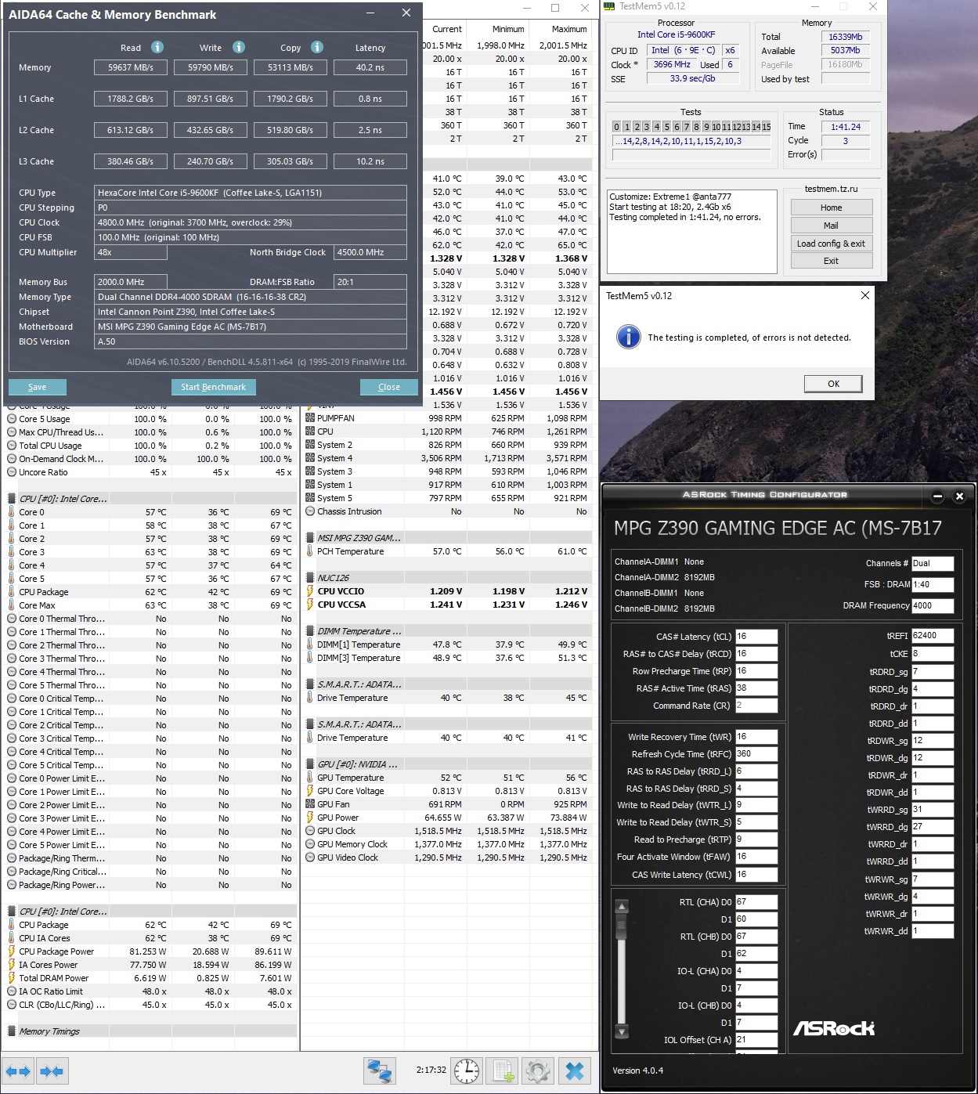Viewport: 978px width, 1094px height.
Task: Click OK in the TestMem5 completion dialog
Action: (833, 384)
